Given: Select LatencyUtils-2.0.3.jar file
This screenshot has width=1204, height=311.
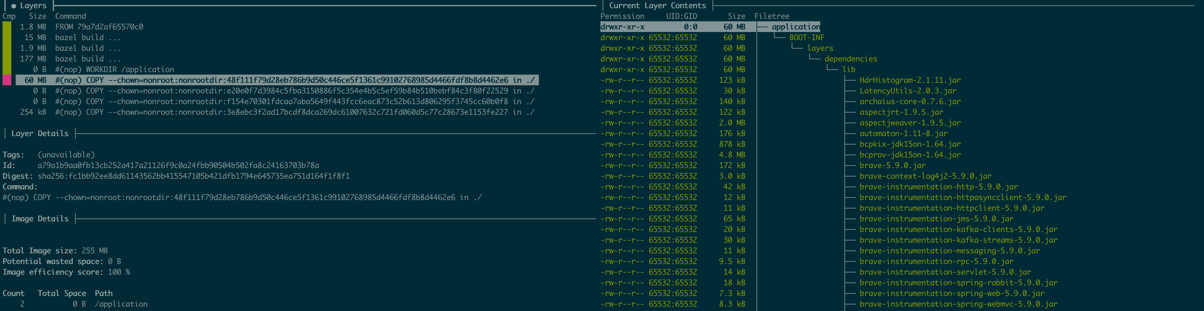Looking at the screenshot, I should coord(908,91).
